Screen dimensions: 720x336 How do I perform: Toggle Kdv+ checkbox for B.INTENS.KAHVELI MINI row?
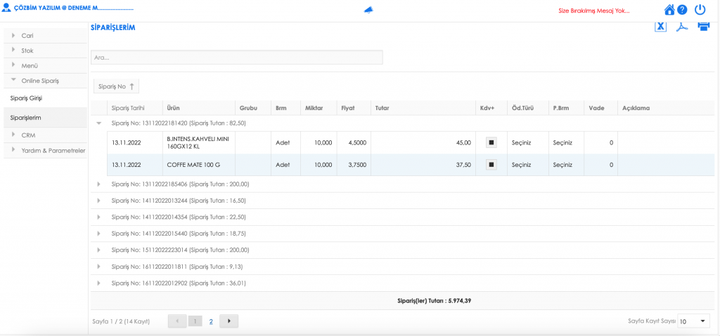click(491, 142)
